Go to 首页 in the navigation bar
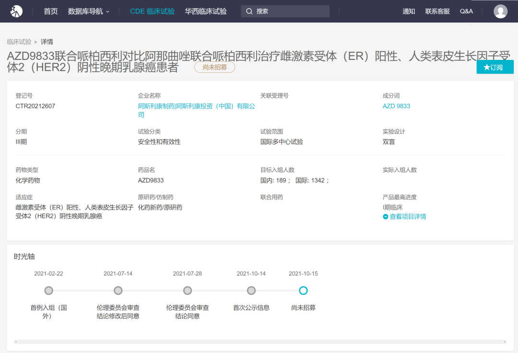518x353 pixels. pos(50,11)
